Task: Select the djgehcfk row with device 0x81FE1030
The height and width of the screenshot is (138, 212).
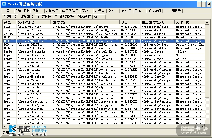Action: 104,59
